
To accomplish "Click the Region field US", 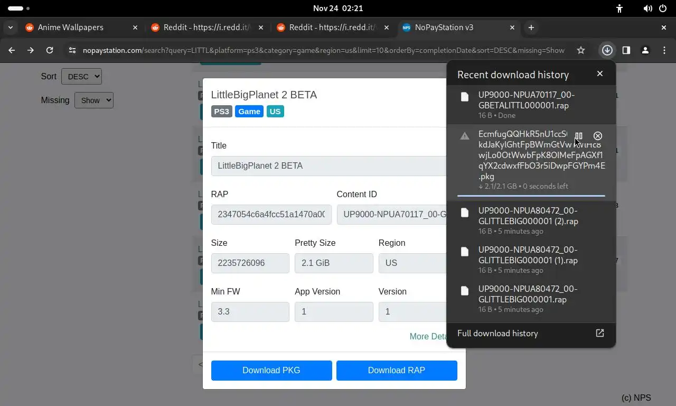I will [412, 263].
